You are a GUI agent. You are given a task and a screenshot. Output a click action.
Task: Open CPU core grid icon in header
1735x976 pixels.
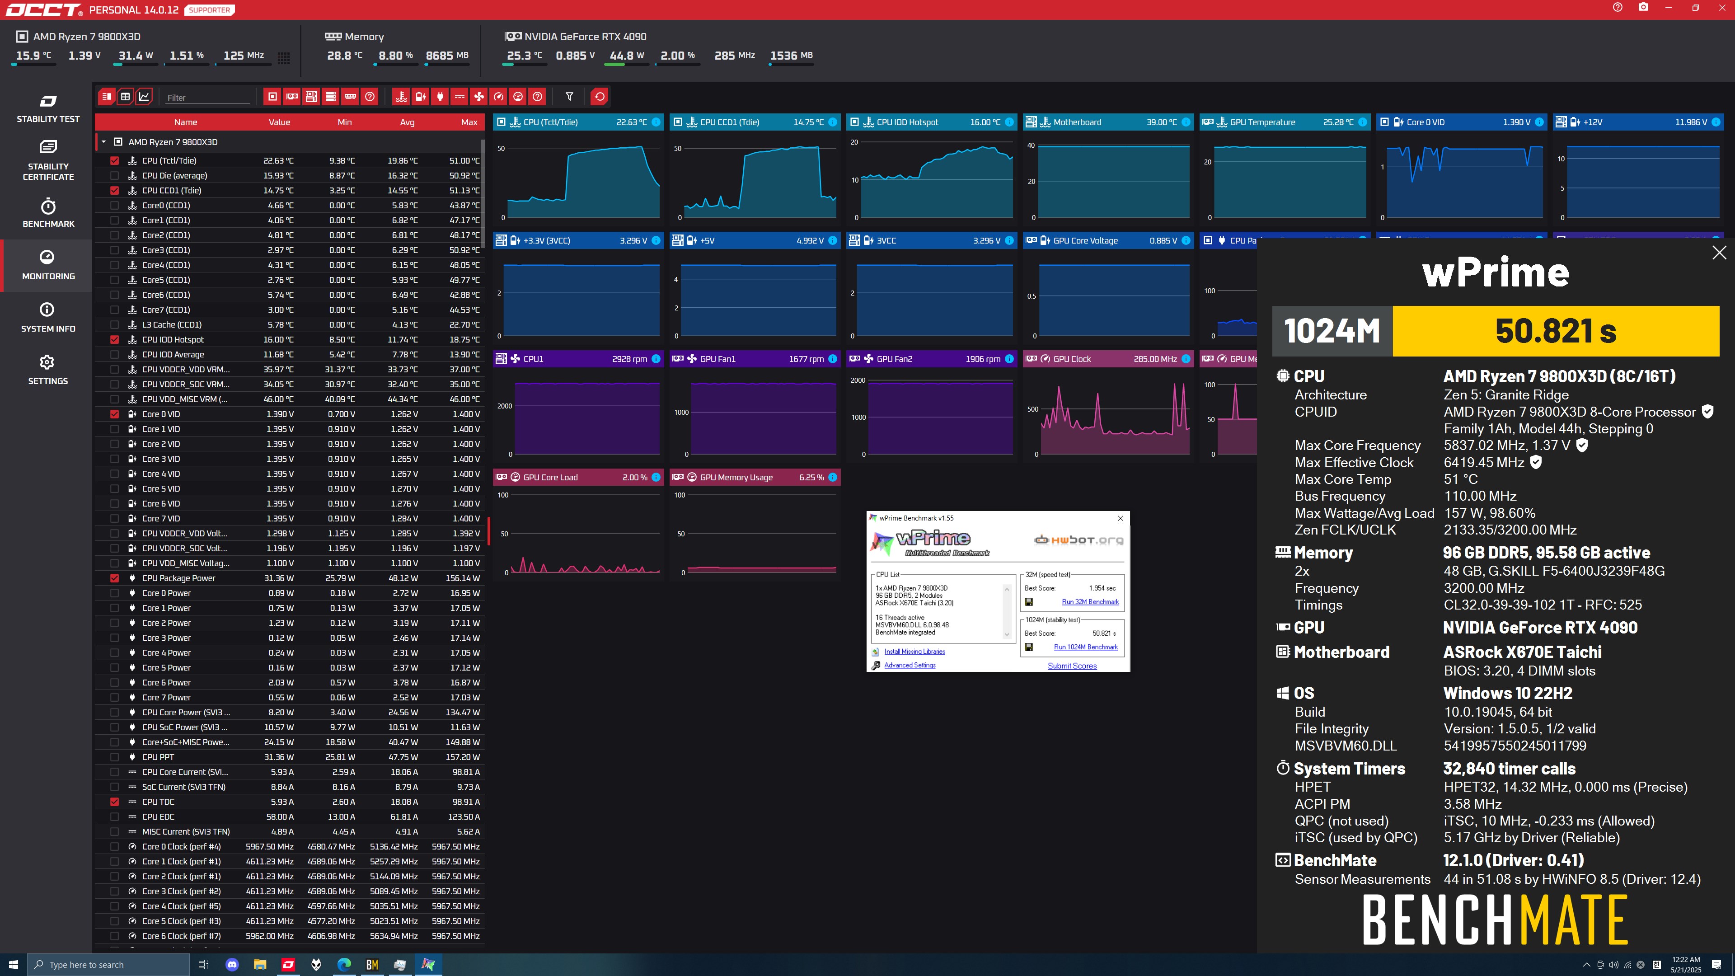(284, 58)
